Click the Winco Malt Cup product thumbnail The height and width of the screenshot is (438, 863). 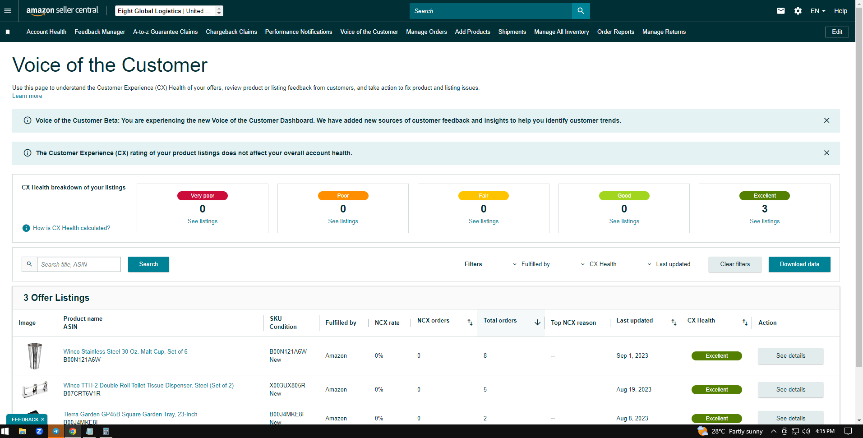point(35,356)
